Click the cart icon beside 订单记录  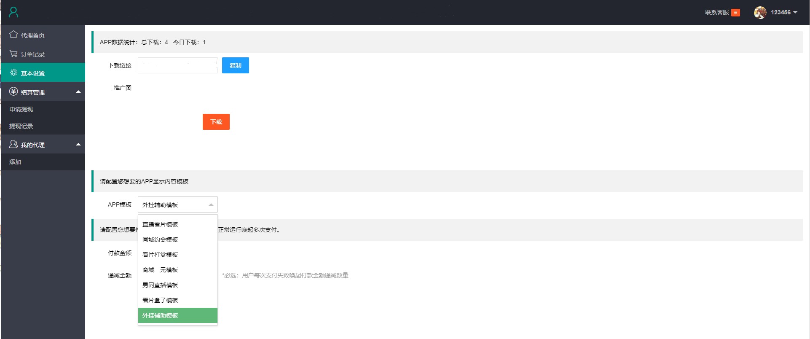(x=13, y=54)
